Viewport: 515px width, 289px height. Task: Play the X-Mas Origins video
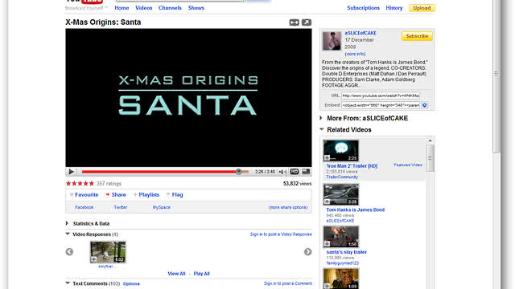point(71,171)
